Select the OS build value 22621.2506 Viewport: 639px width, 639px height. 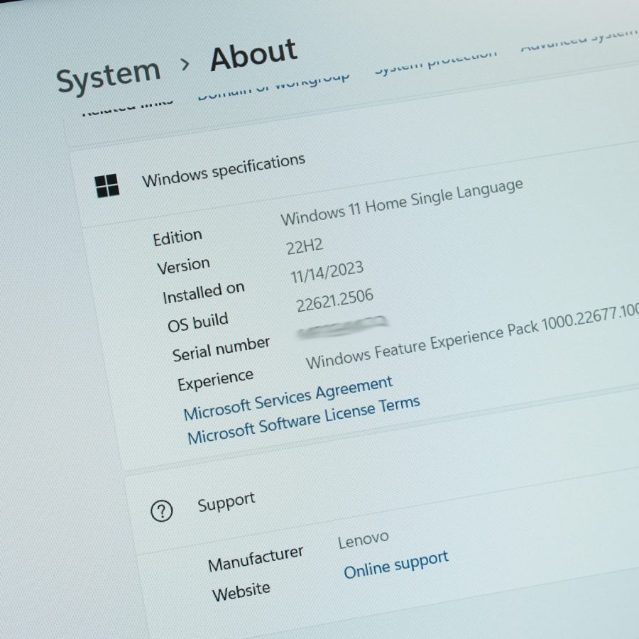point(334,300)
